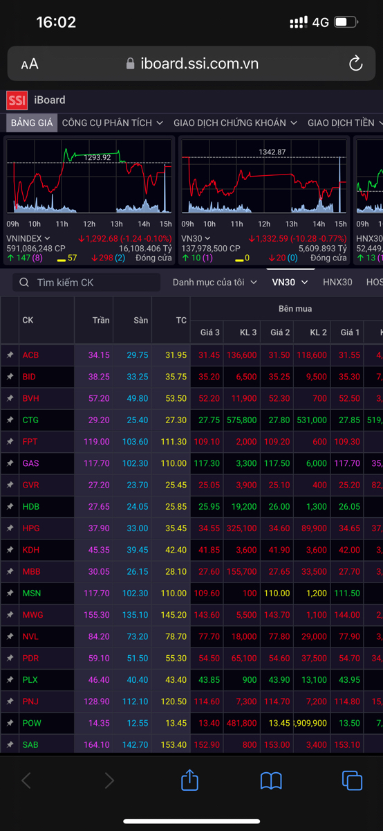383x831 pixels.
Task: Show open tabs in Safari
Action: [x=352, y=780]
